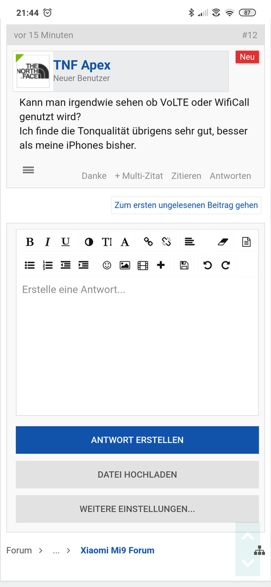Screen dimensions: 271x587
Task: Open the text alignment dropdown
Action: tap(190, 242)
